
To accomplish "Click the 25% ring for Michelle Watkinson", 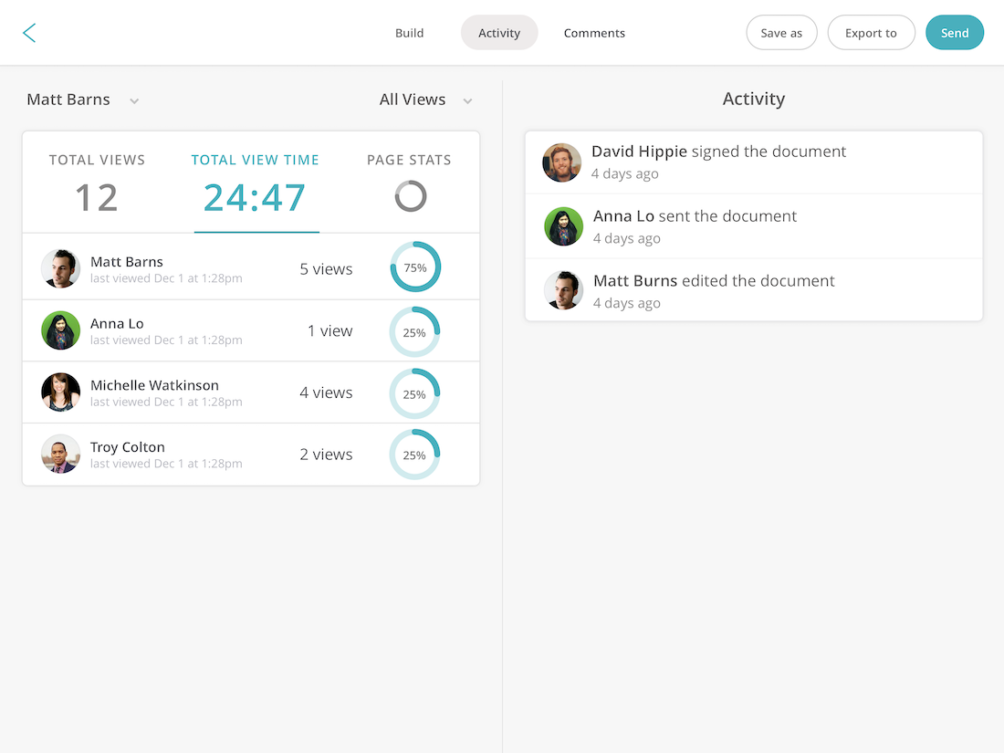I will coord(415,393).
